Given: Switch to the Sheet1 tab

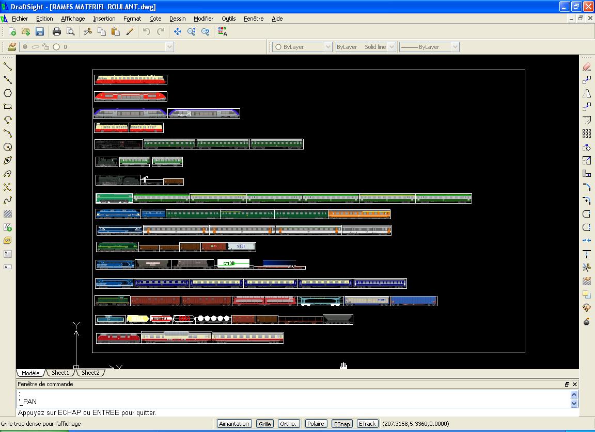Looking at the screenshot, I should tap(60, 373).
